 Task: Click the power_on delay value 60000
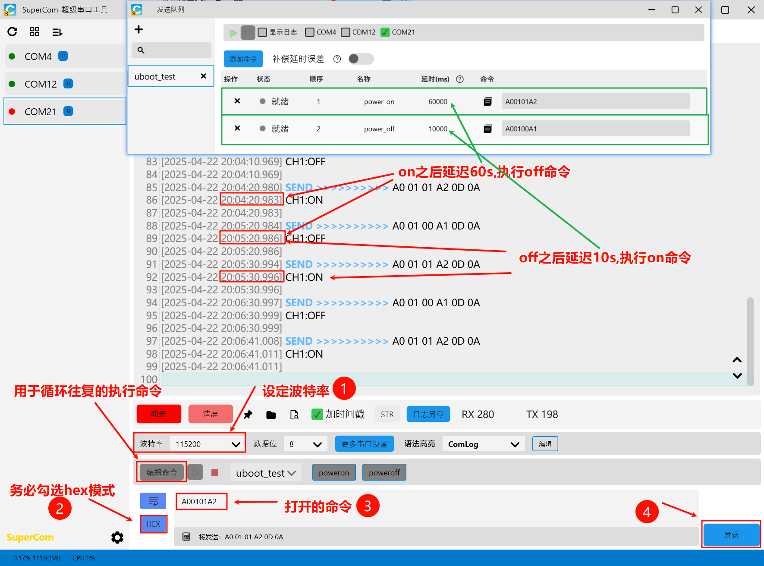coord(438,101)
